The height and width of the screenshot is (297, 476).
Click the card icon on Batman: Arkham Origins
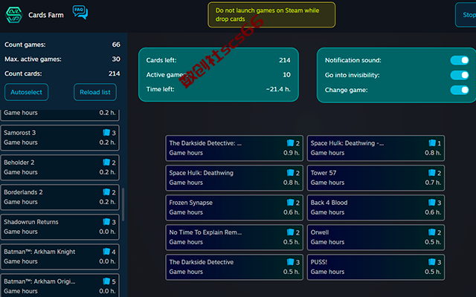106,281
